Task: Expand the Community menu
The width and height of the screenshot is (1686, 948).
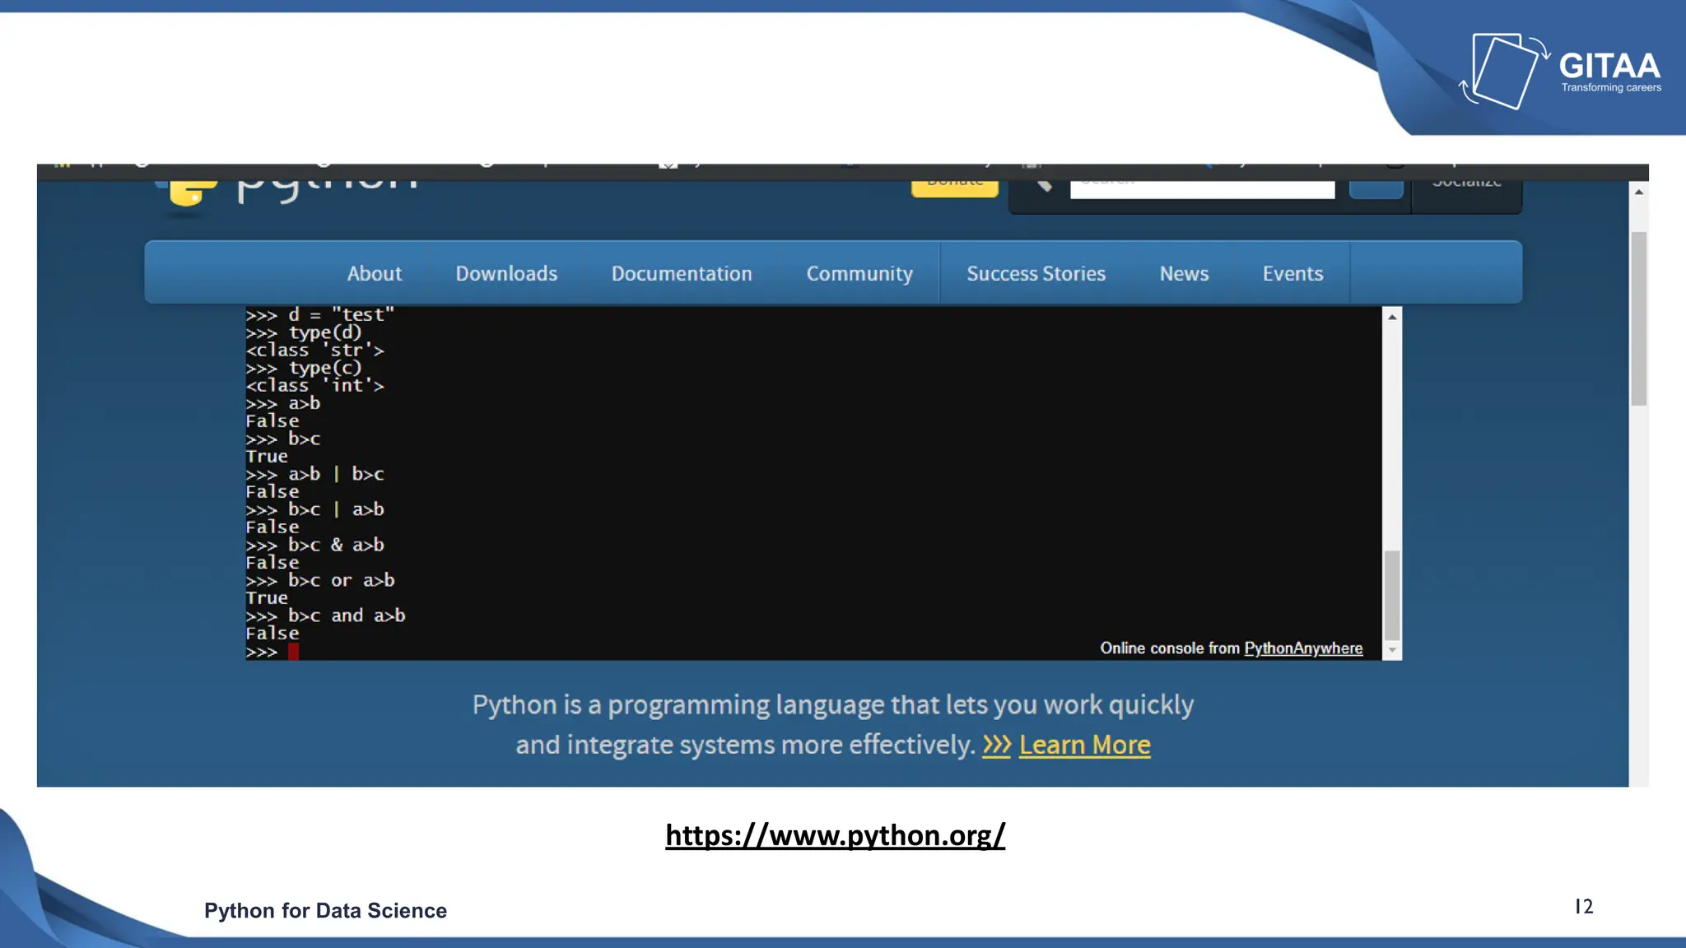Action: [859, 273]
